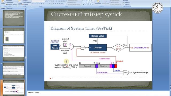Open the font size combo box
This screenshot has width=171, height=96.
tap(43, 1)
